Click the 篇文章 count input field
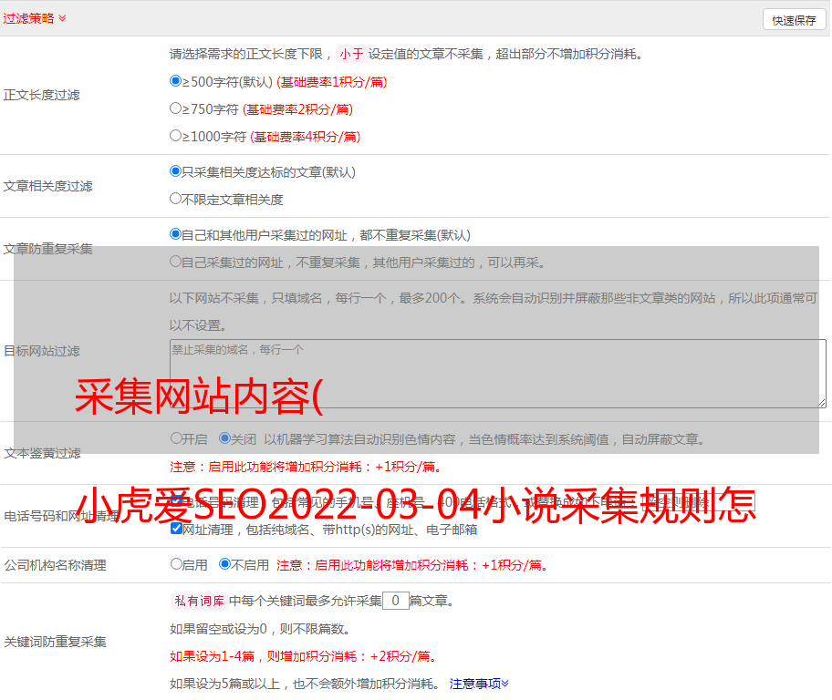This screenshot has width=832, height=700. click(x=395, y=601)
